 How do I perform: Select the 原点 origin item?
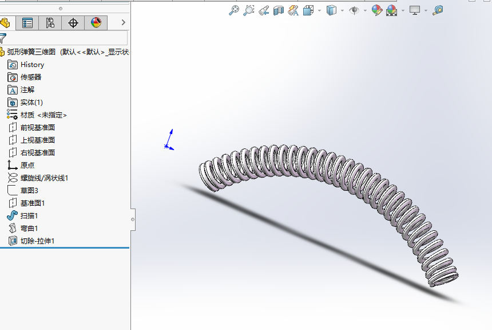(x=21, y=166)
